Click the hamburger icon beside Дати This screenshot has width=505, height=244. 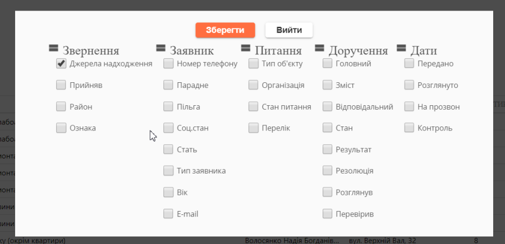(402, 49)
